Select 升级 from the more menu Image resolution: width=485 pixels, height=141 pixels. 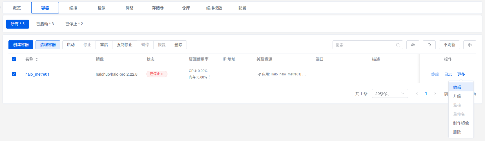pos(457,96)
